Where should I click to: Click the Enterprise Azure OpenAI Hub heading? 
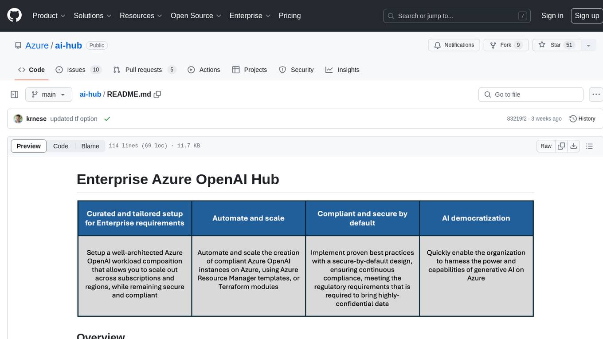point(178,179)
